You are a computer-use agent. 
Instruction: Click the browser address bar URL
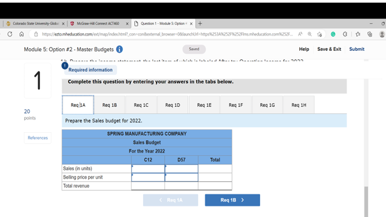167,34
